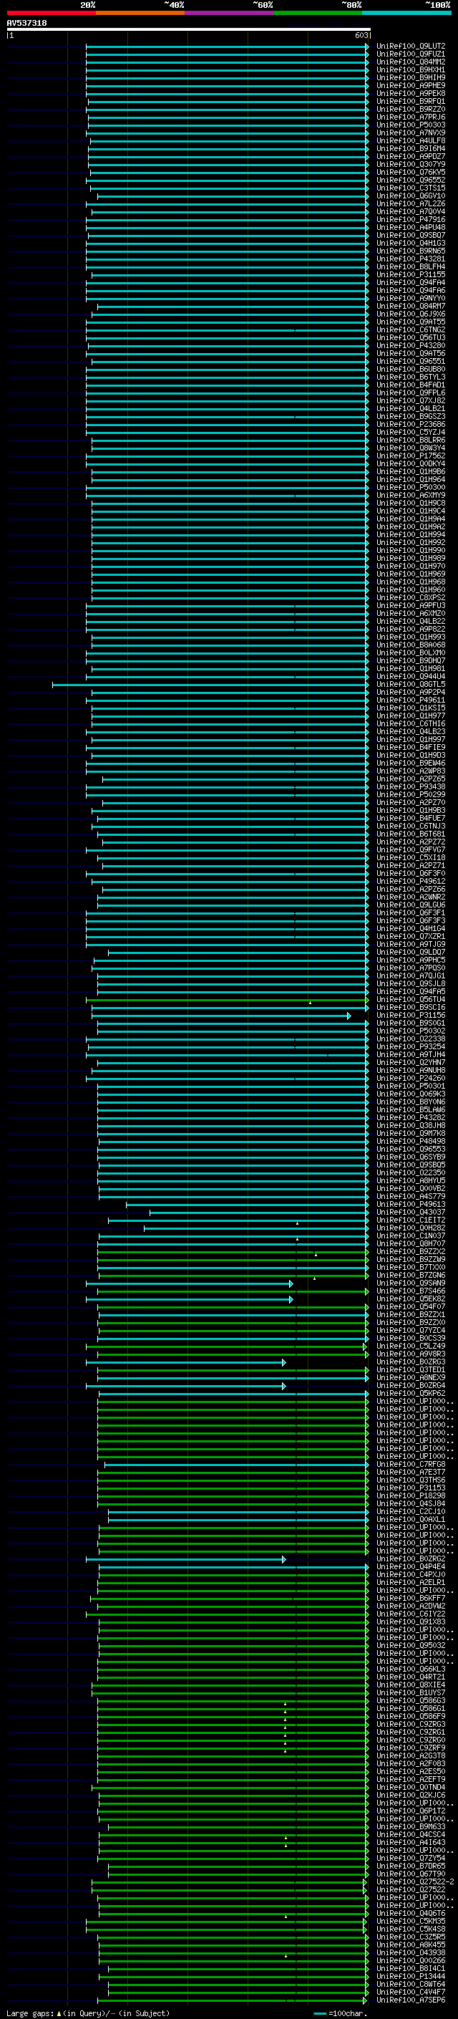
Task: Open the UniRef100_B6KFF7 entry
Action: pos(410,1597)
